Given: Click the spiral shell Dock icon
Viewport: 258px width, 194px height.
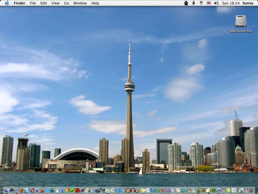Looking at the screenshot, I should (x=127, y=191).
